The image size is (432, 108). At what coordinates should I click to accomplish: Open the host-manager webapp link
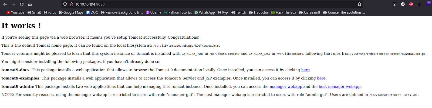(339, 87)
